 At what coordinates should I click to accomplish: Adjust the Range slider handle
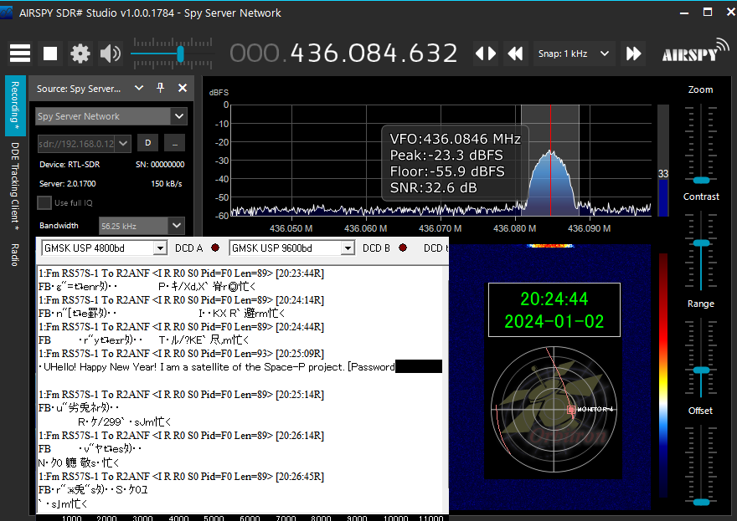pos(701,370)
